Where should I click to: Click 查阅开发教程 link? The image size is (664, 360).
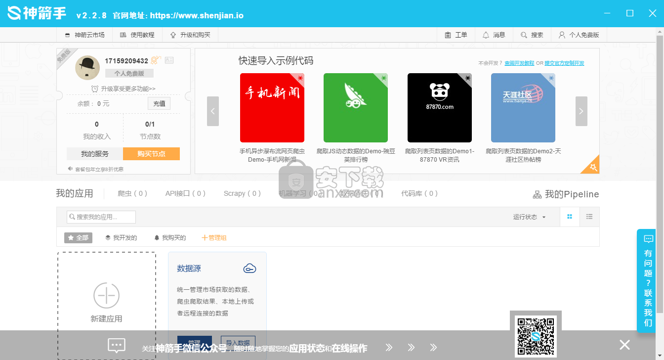click(519, 63)
